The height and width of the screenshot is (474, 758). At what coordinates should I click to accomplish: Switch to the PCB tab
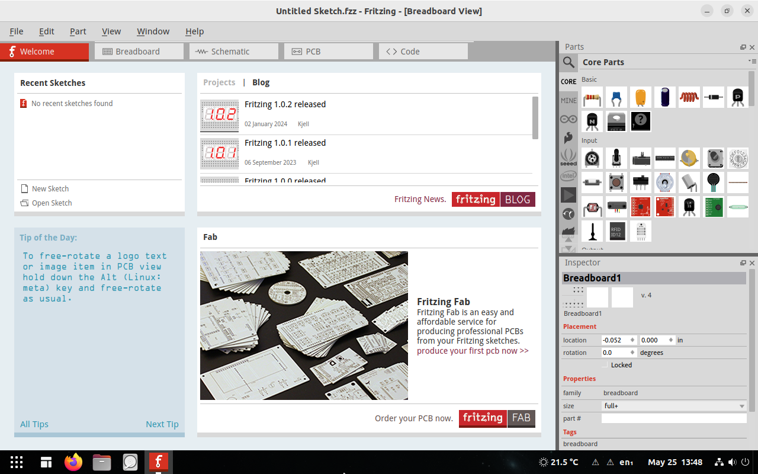point(329,52)
